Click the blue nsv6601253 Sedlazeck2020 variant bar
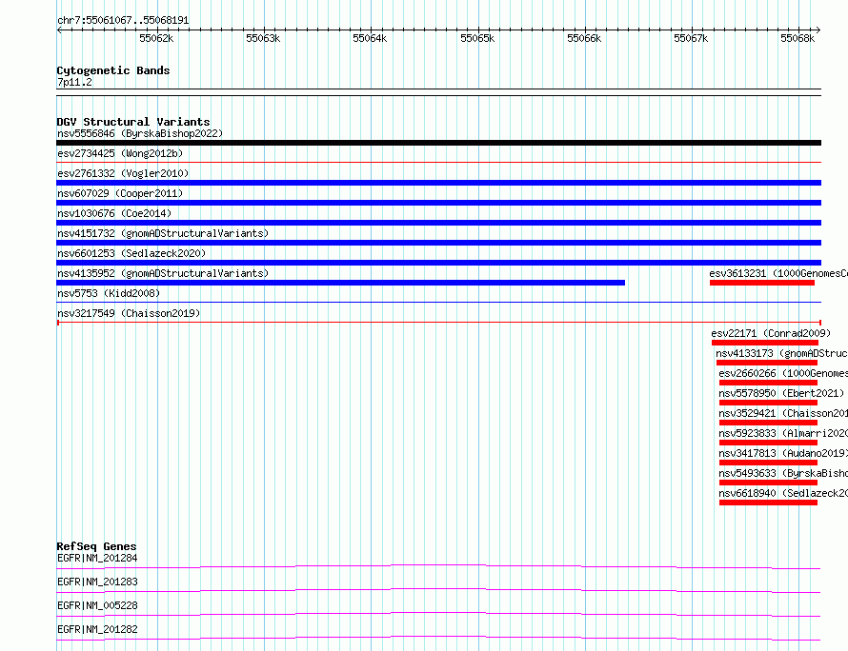Viewport: 848px width, 651px height. click(438, 263)
